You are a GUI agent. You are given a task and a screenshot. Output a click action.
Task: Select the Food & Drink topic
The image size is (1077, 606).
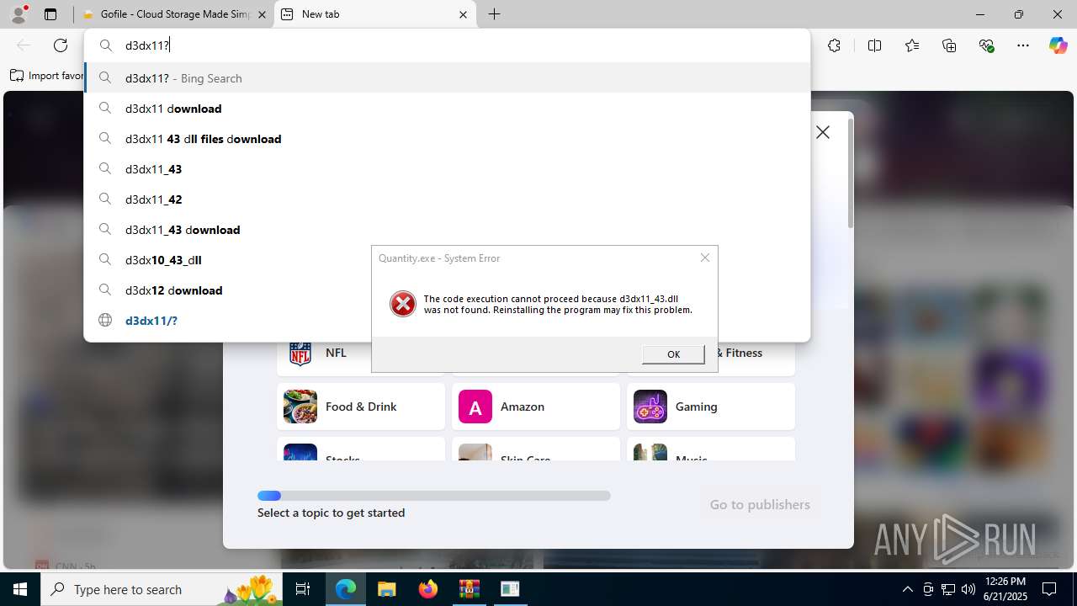[361, 407]
